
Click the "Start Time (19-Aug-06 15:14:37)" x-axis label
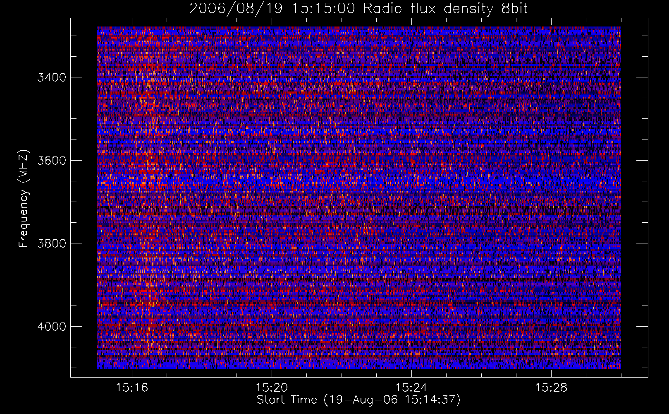(358, 400)
